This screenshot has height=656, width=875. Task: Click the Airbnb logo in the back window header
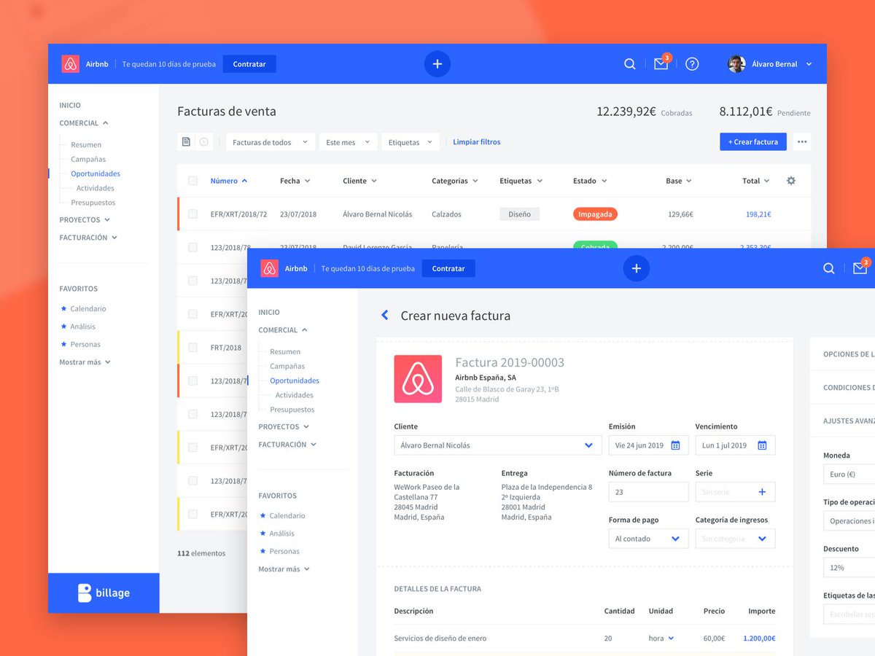click(x=70, y=64)
